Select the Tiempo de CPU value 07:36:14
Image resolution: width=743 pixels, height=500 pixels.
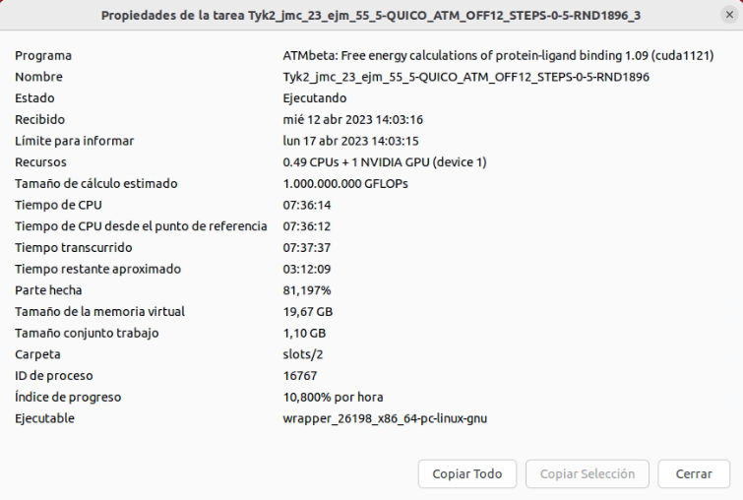[307, 205]
